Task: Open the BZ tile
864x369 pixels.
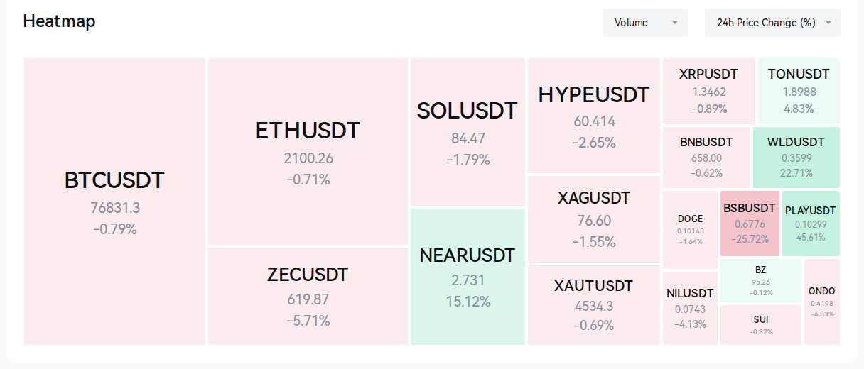Action: click(x=761, y=281)
